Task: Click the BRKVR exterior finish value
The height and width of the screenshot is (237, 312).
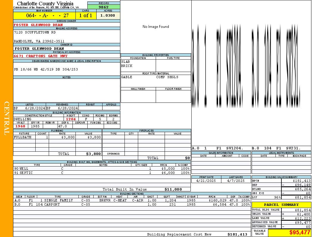Action: pyautogui.click(x=105, y=200)
